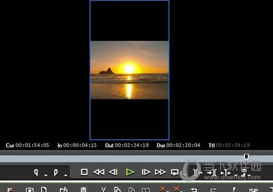Click the Copy icon in timeline toolbar
Viewport: 273px width, 192px height.
click(117, 189)
